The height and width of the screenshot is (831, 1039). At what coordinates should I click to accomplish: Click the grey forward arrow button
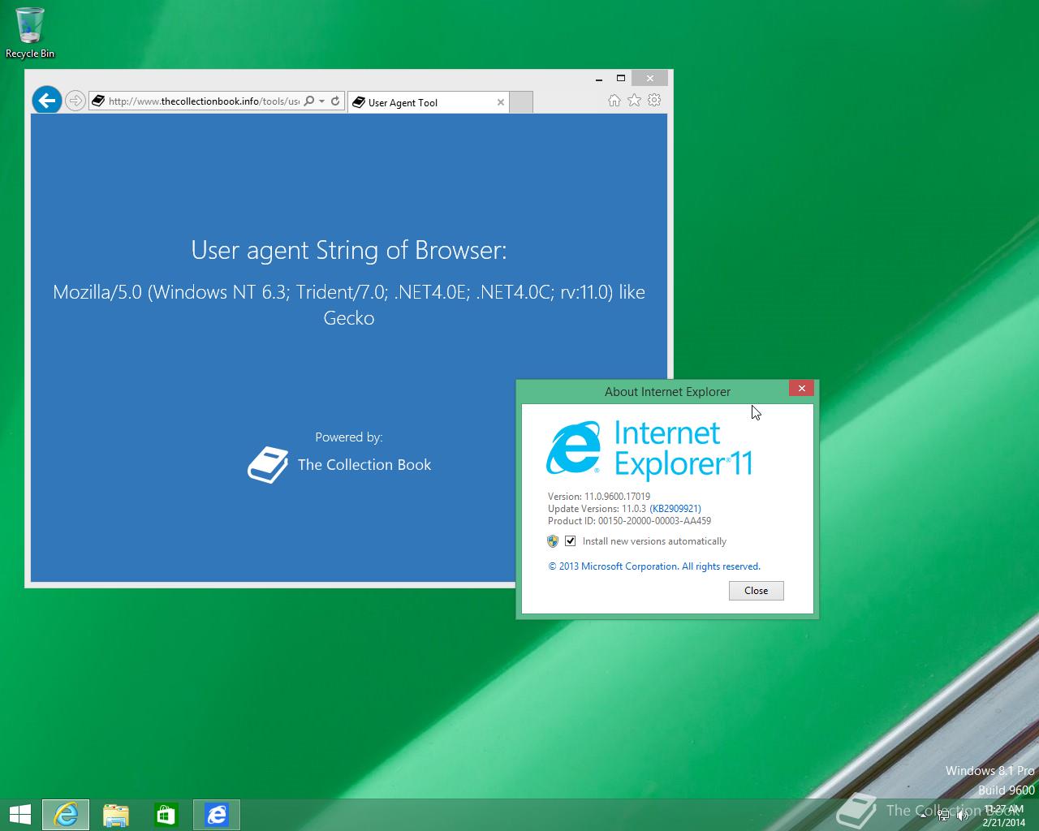pos(75,101)
